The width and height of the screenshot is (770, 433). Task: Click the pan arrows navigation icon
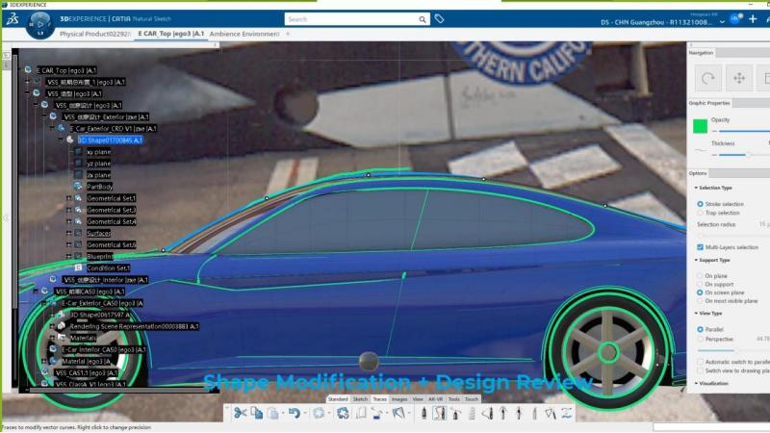pyautogui.click(x=738, y=78)
